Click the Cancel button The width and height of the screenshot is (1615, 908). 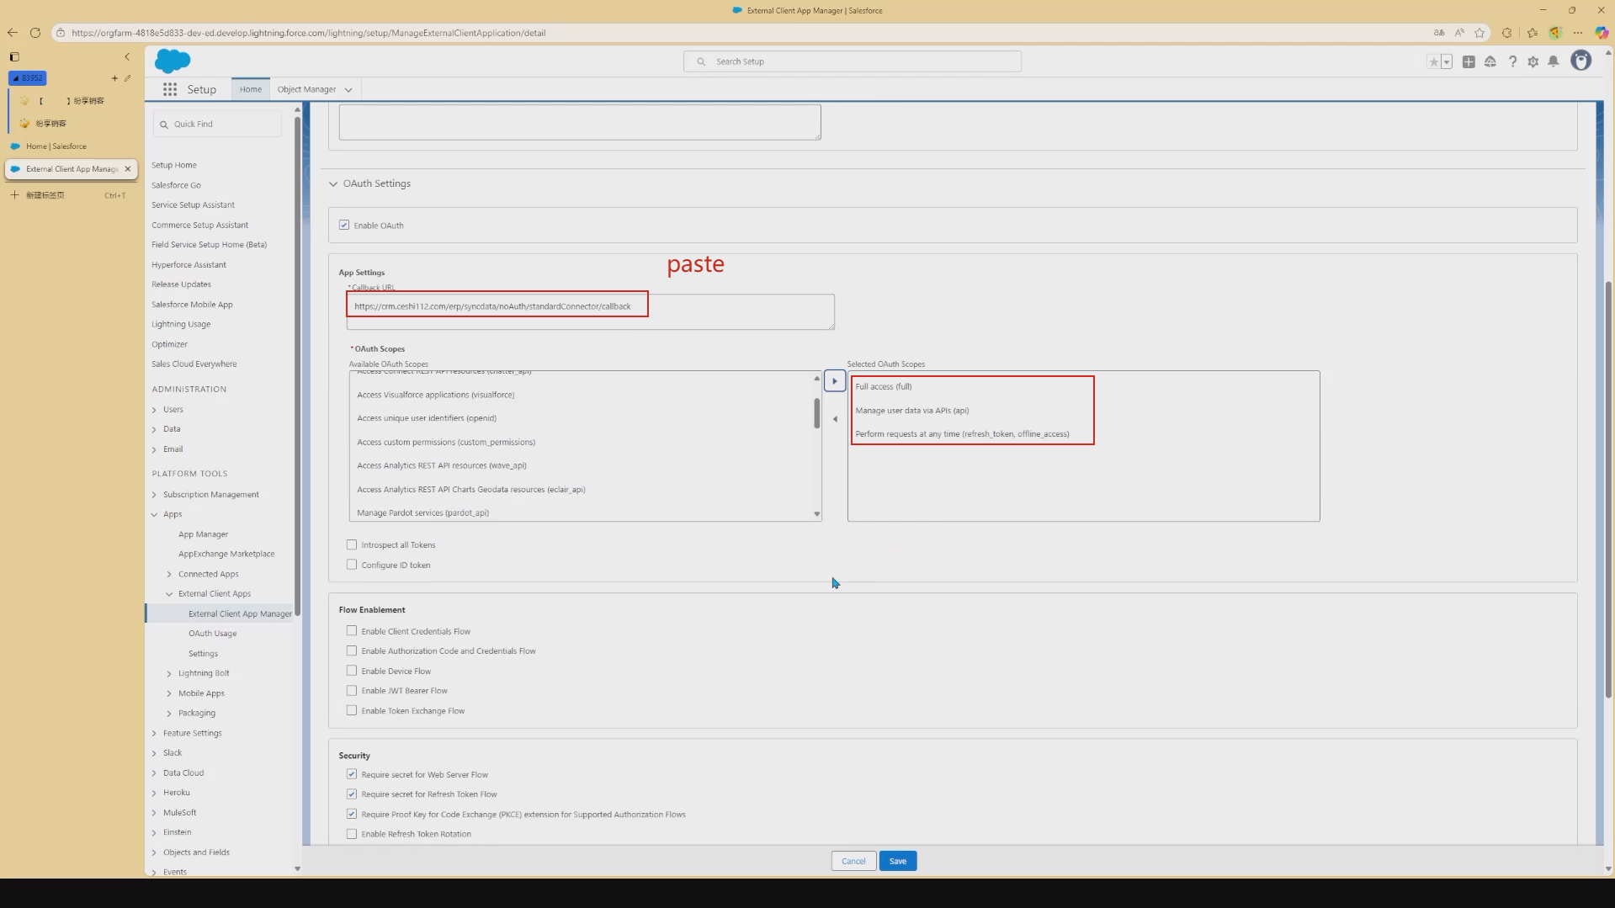point(853,861)
